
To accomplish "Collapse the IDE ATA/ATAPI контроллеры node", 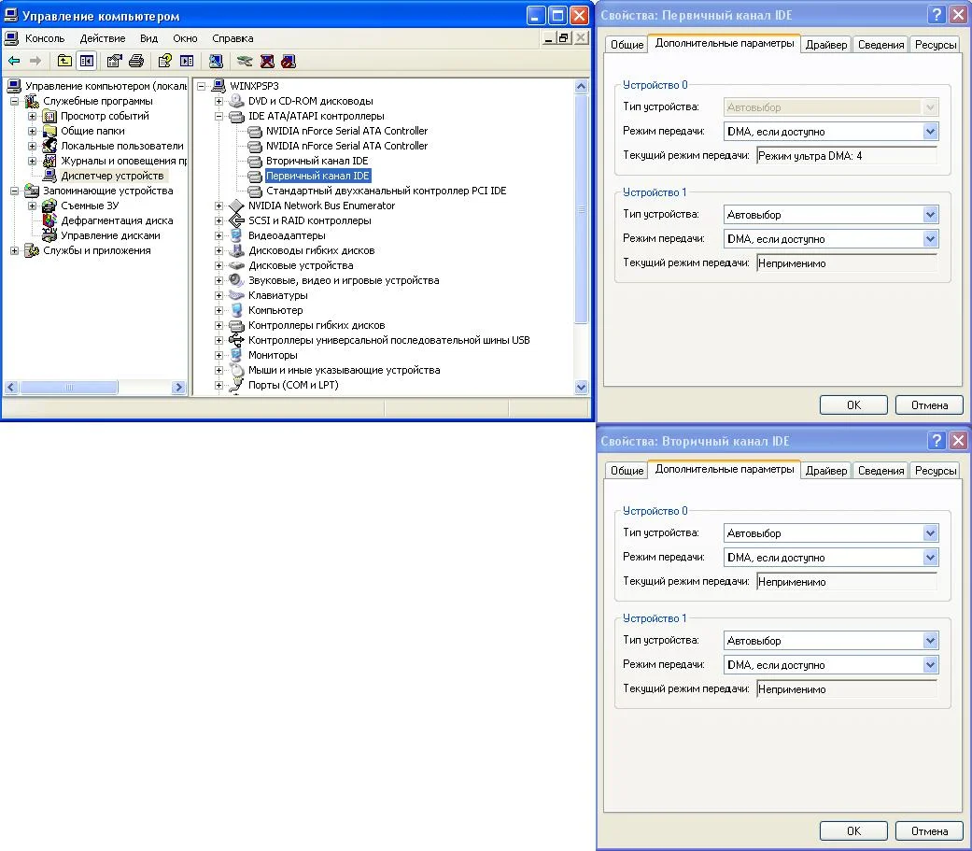I will (x=219, y=116).
